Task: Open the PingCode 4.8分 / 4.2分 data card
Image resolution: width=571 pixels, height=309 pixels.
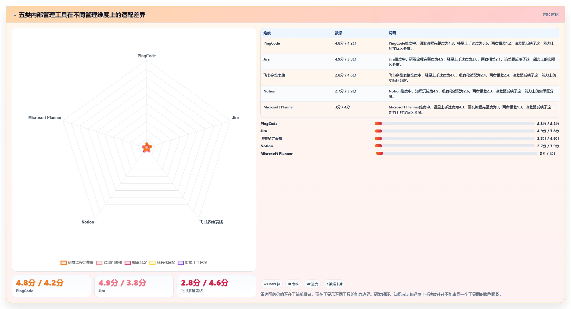Action: click(52, 286)
